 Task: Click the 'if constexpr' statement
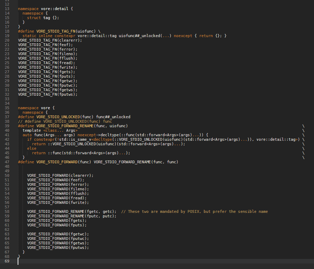pyautogui.click(x=41, y=139)
